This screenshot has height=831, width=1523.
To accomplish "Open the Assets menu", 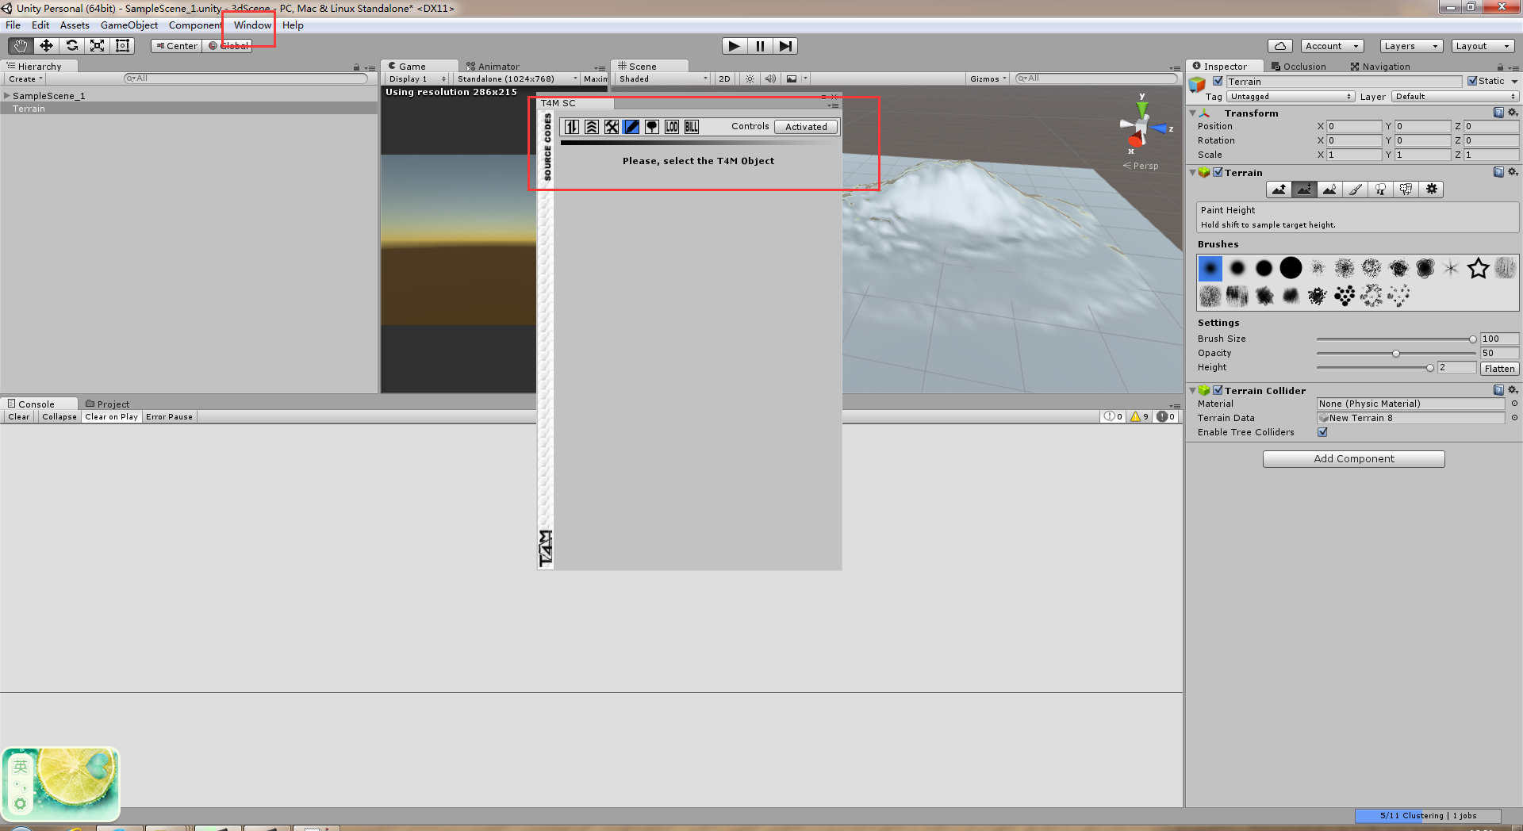I will 75,25.
